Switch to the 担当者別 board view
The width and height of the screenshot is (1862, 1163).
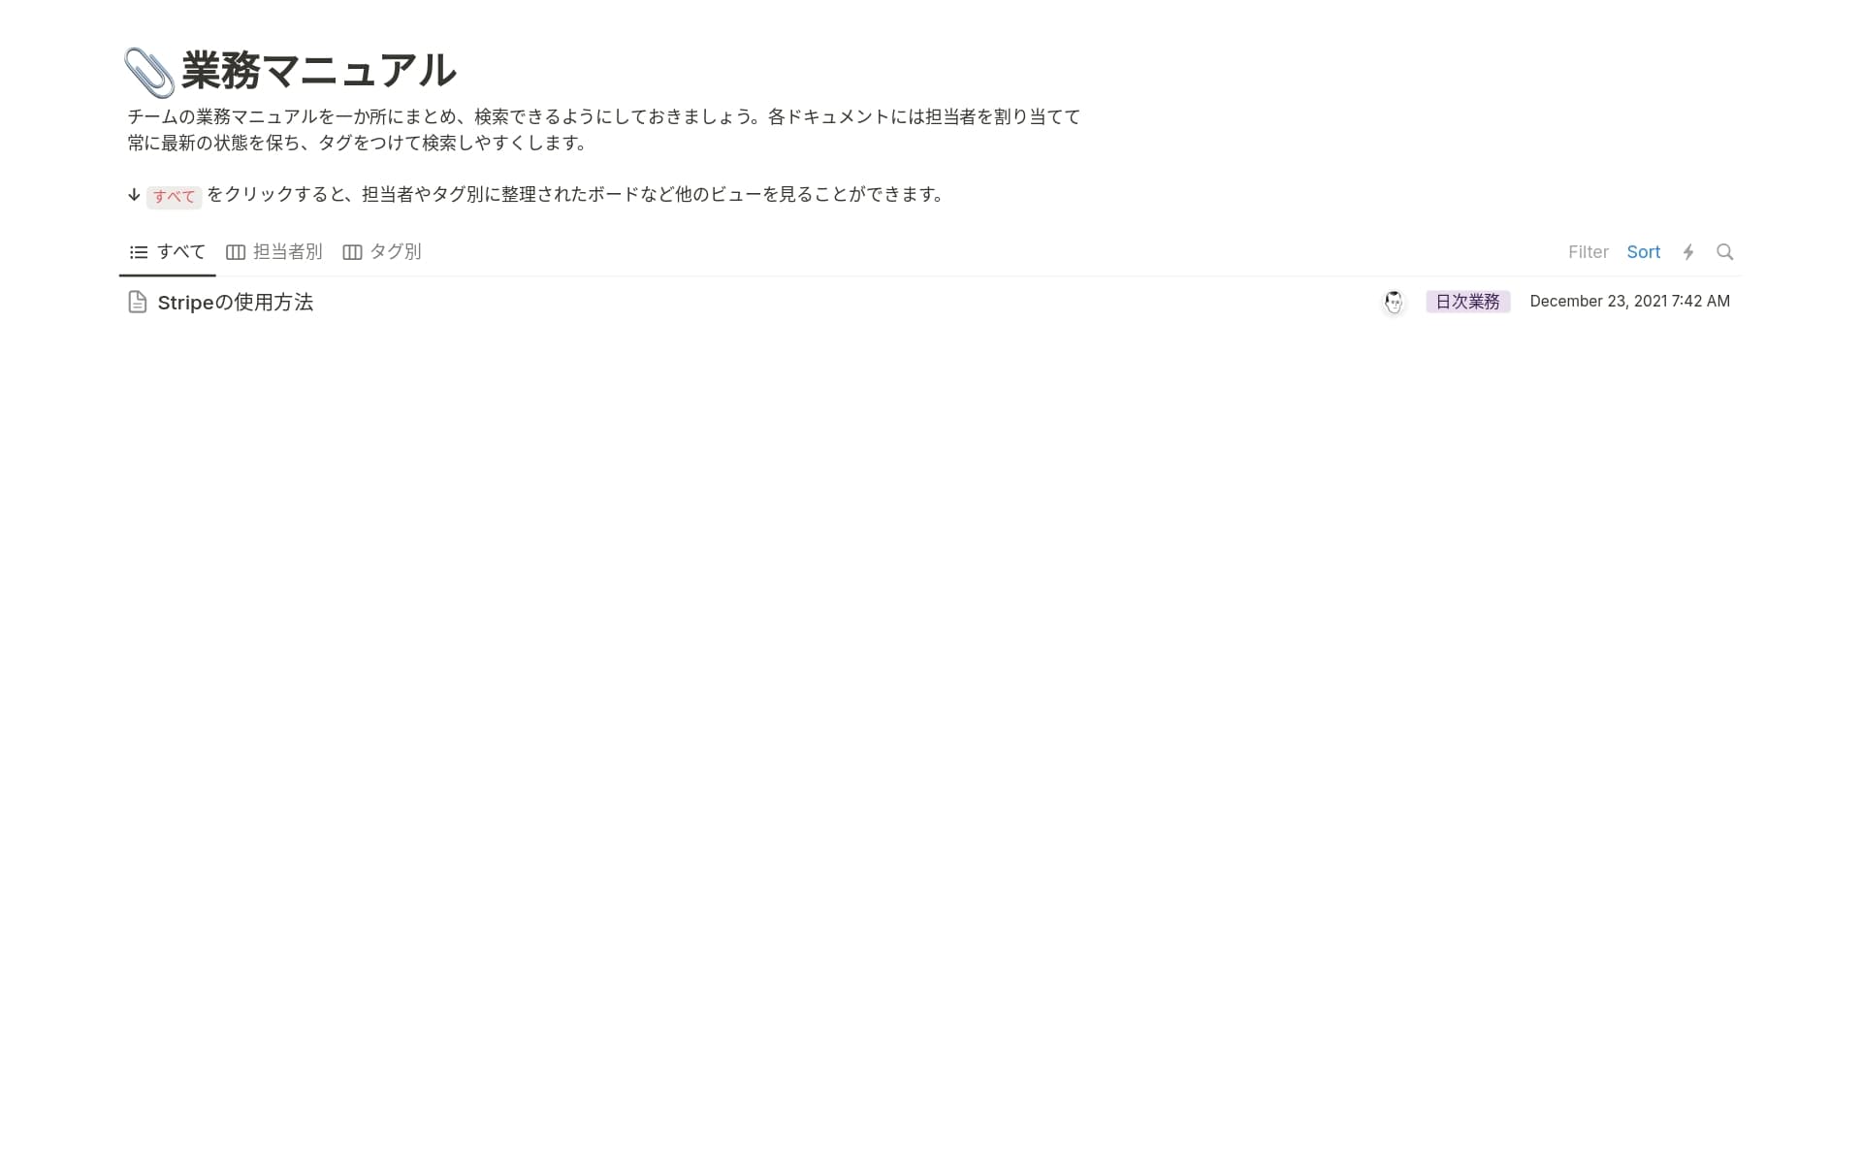coord(287,252)
